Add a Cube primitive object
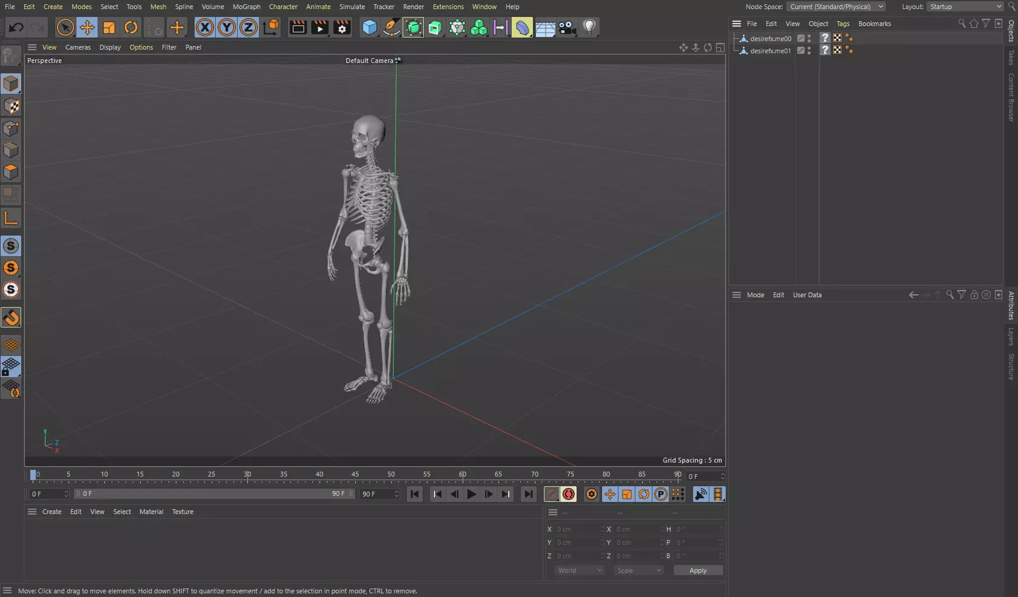 coord(369,27)
